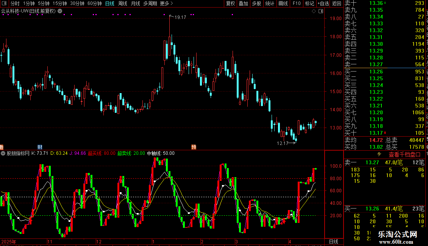
Task: Switch to 分时 intraday view
Action: (15, 3)
